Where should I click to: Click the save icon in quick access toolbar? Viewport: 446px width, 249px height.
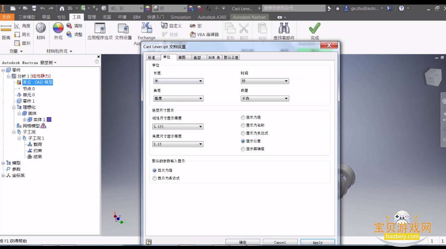34,8
